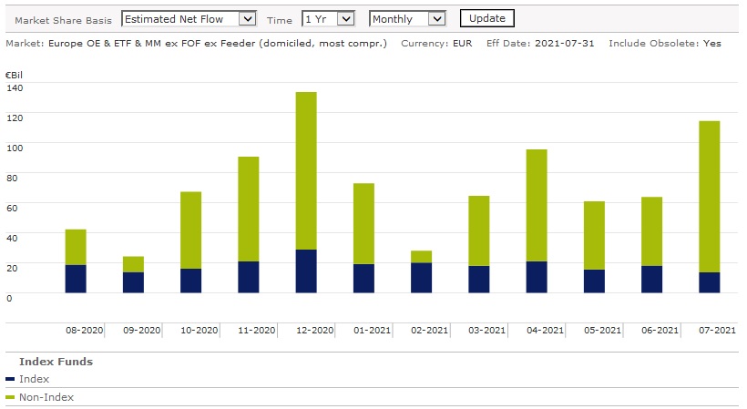The image size is (747, 409).
Task: Click the 08-2020 dark blue Index bar
Action: click(x=76, y=279)
